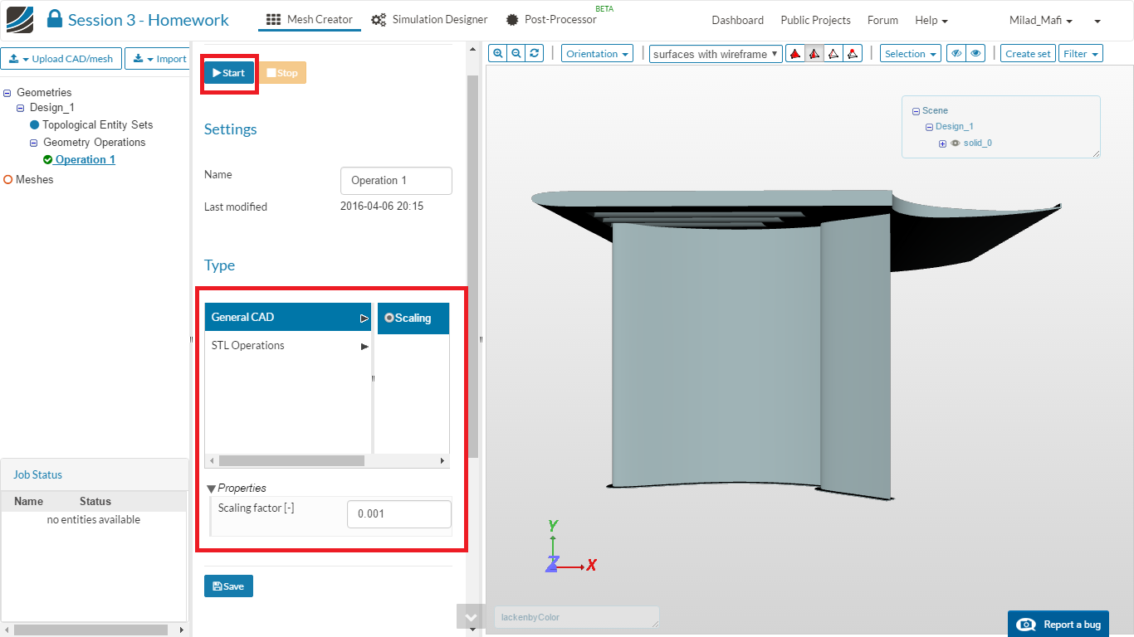Collapse the Geometry Operations node
1134x637 pixels.
click(x=34, y=143)
